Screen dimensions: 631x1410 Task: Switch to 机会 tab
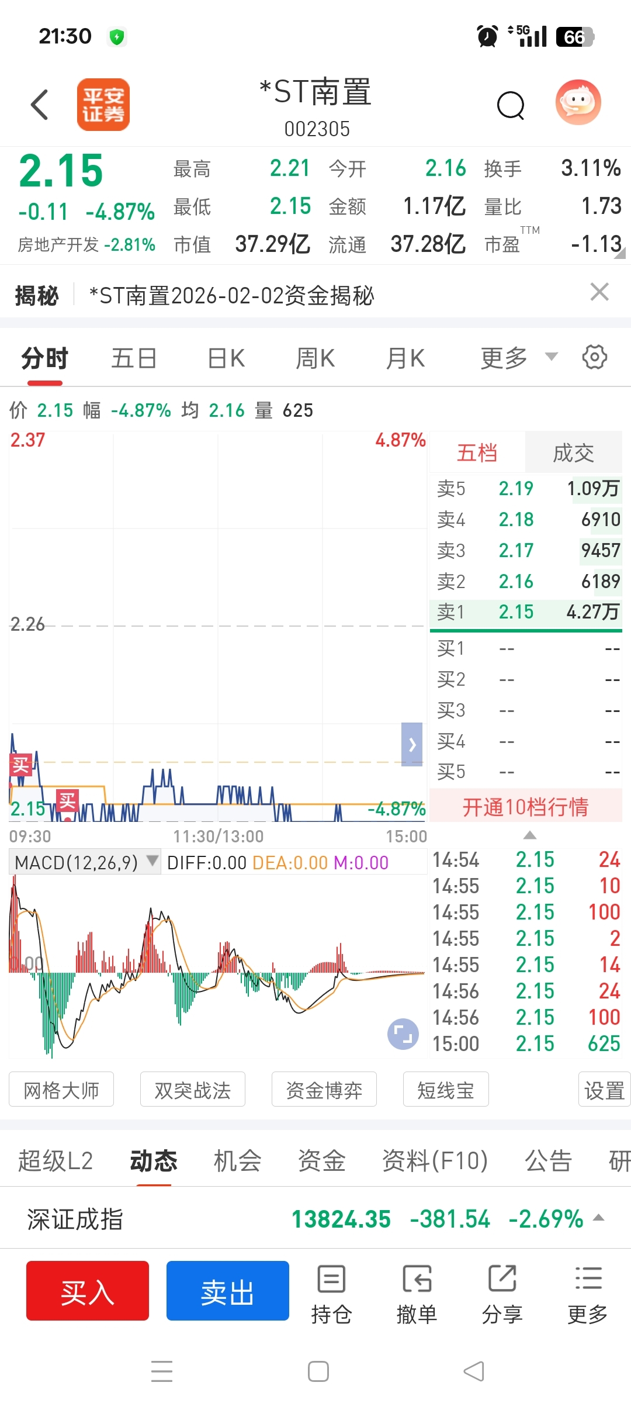coord(237,1160)
